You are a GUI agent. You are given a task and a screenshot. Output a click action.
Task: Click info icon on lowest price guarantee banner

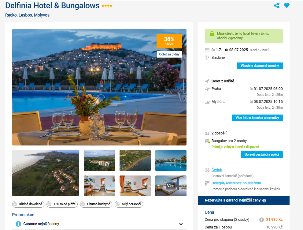coord(264,201)
